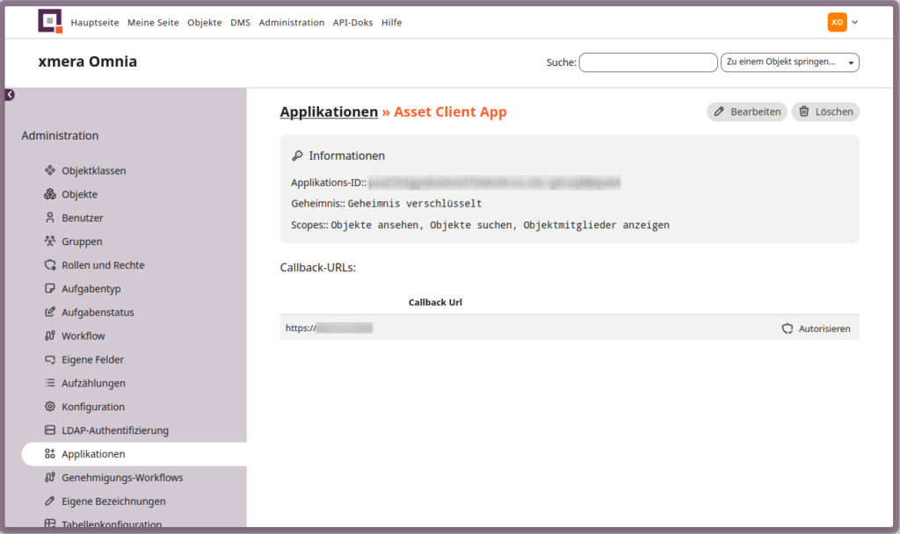Click the Workflow icon in sidebar

pyautogui.click(x=50, y=336)
